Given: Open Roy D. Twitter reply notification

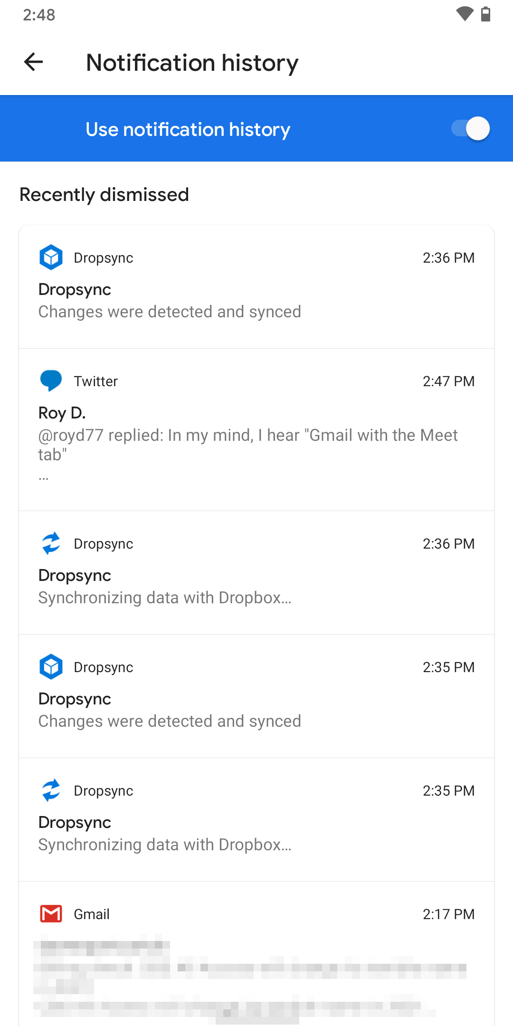Looking at the screenshot, I should 247,435.
